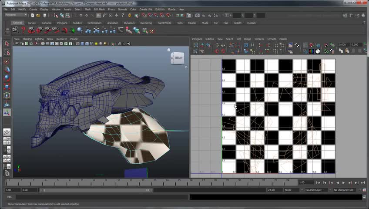Open viewport Shading menu
Image resolution: width=369 pixels, height=209 pixels.
point(27,39)
